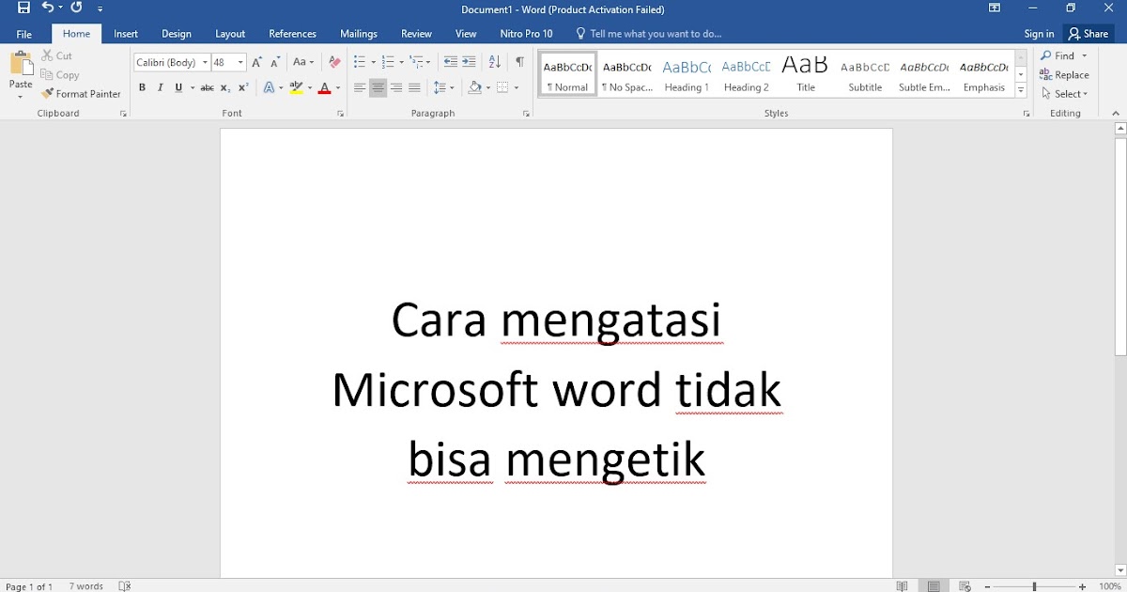Open line and paragraph spacing dropdown
Screen dimensions: 1127x592
pyautogui.click(x=443, y=87)
